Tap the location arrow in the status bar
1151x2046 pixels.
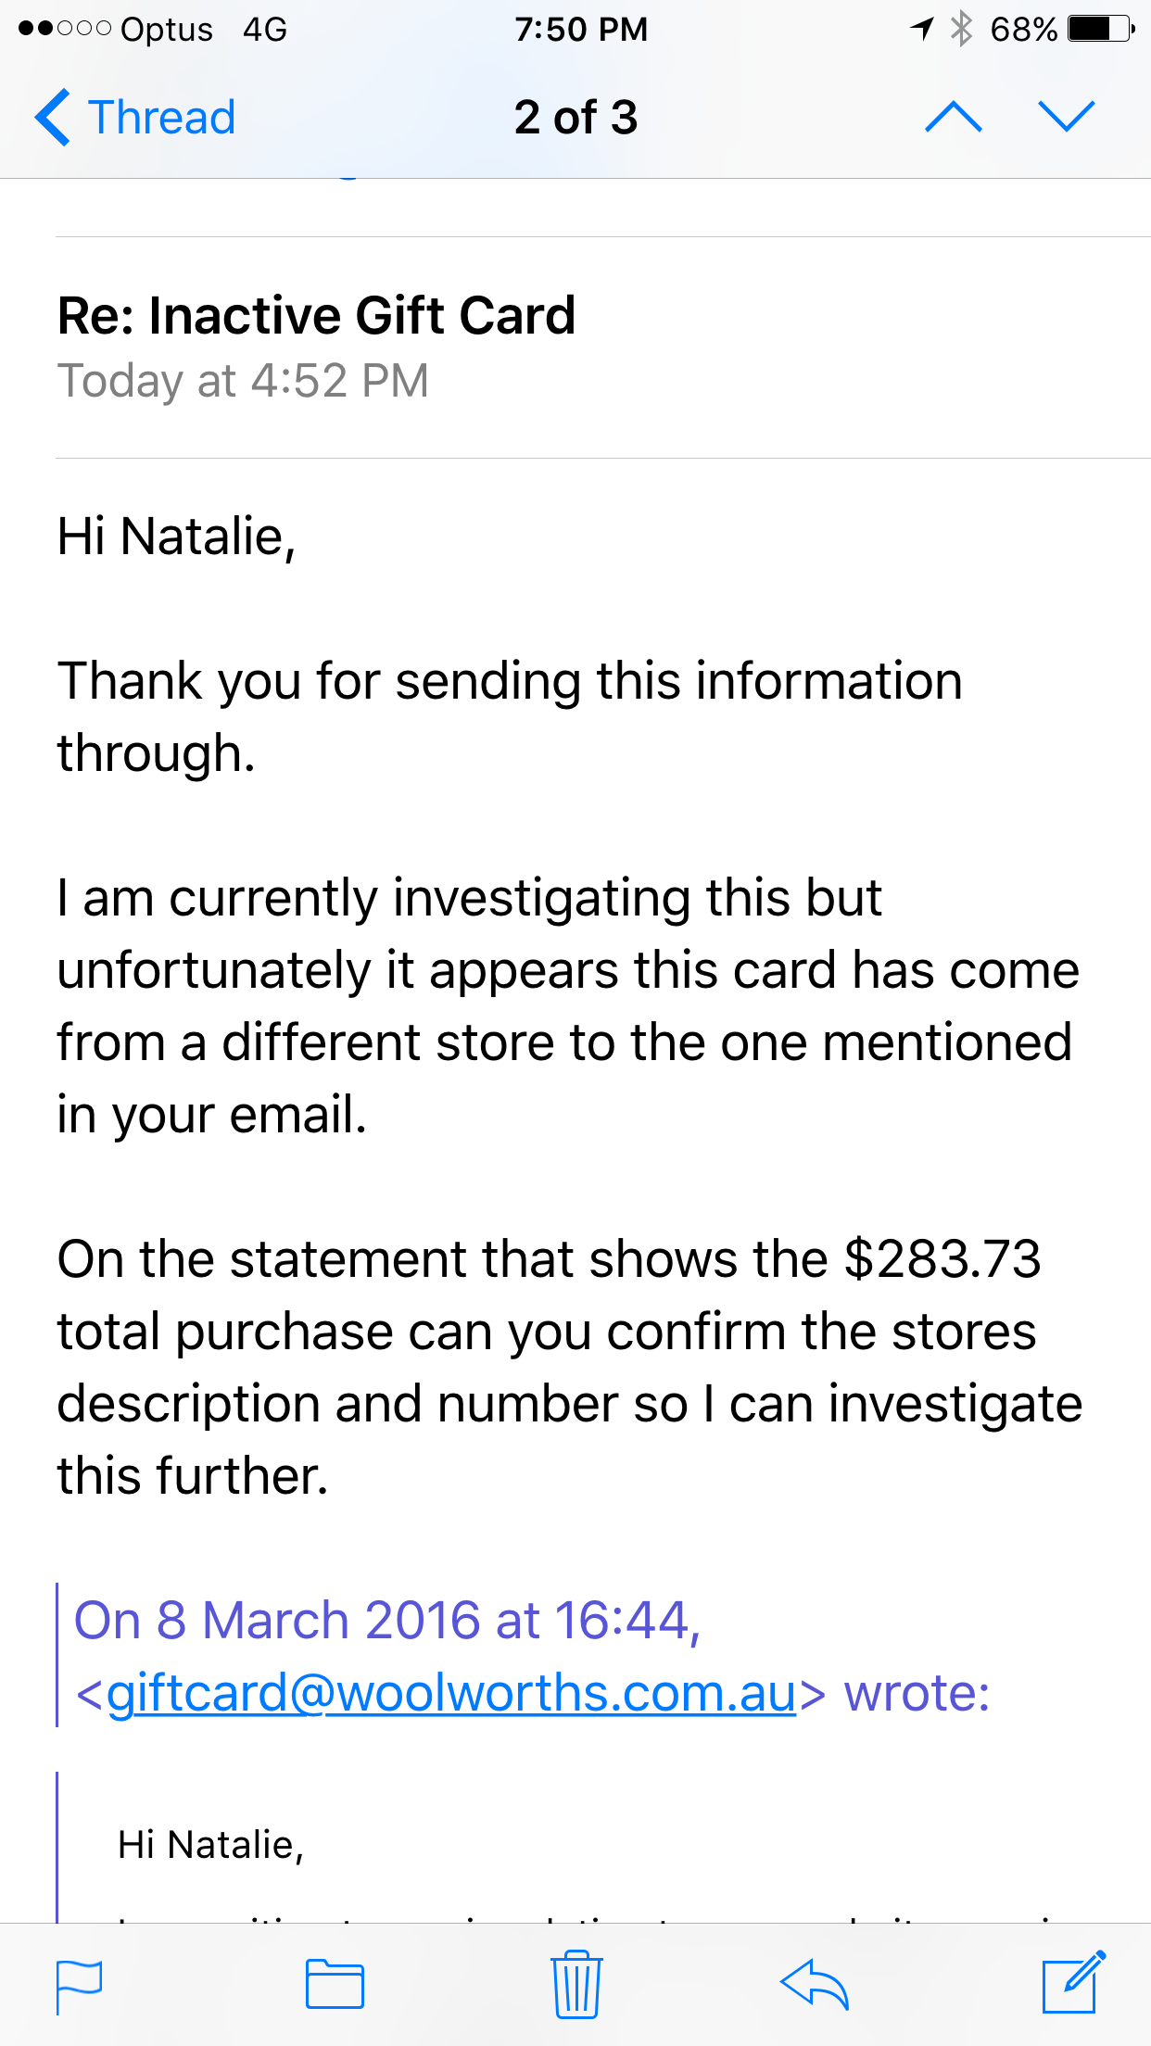coord(921,29)
